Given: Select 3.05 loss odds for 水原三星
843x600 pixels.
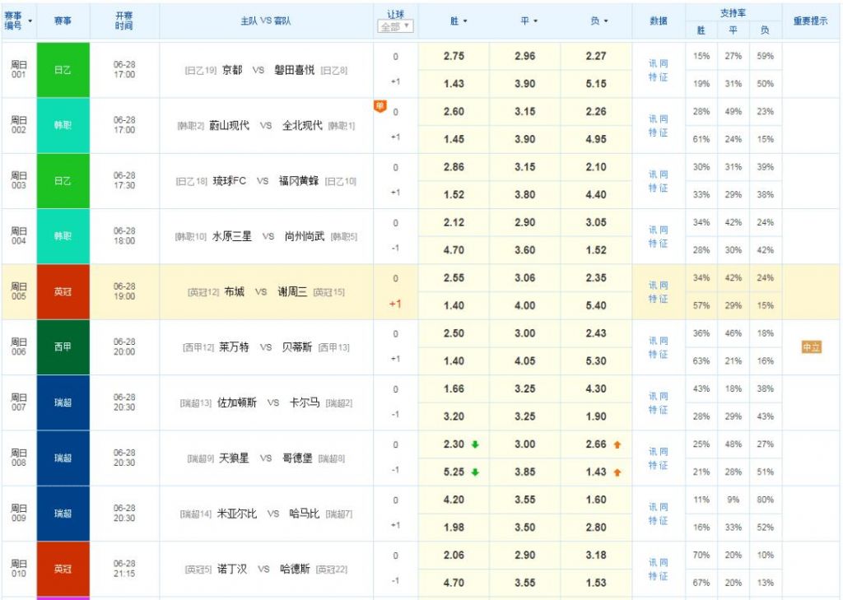Looking at the screenshot, I should tap(596, 222).
